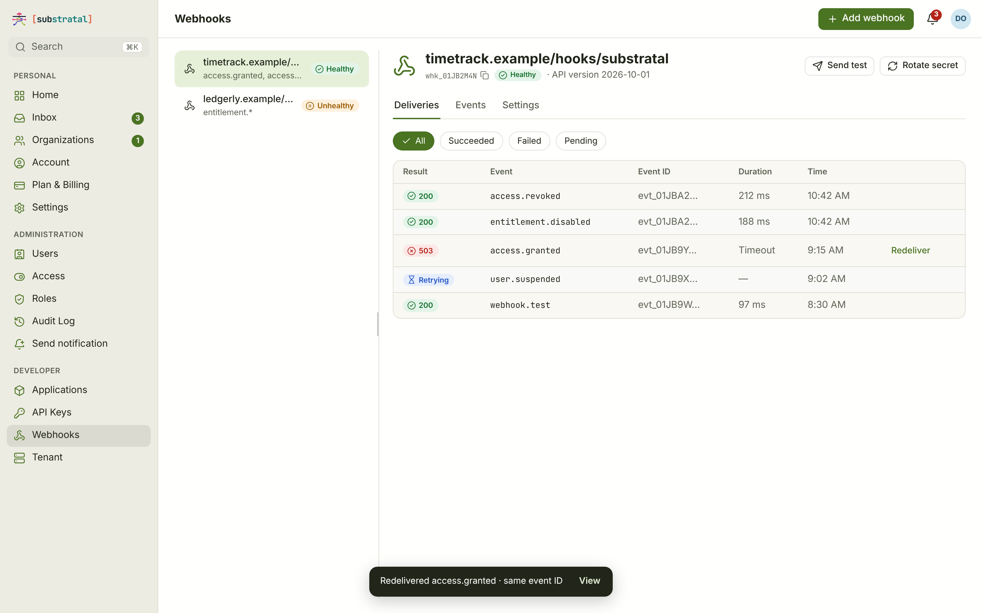Switch to webhook Settings tab

pos(521,106)
